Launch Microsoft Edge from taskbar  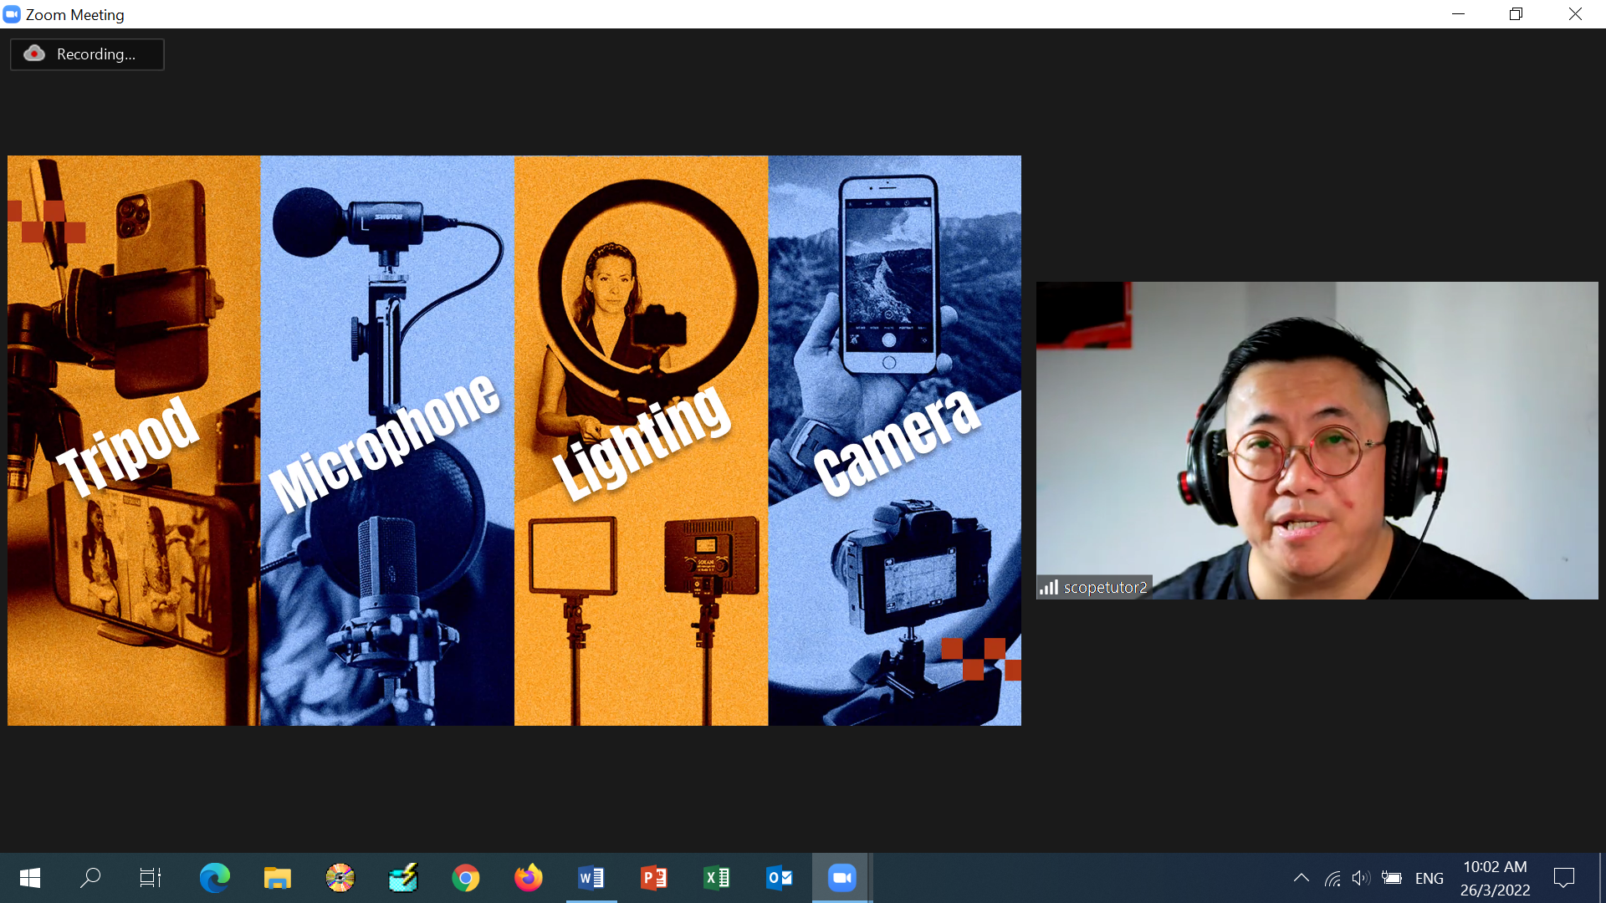tap(214, 878)
